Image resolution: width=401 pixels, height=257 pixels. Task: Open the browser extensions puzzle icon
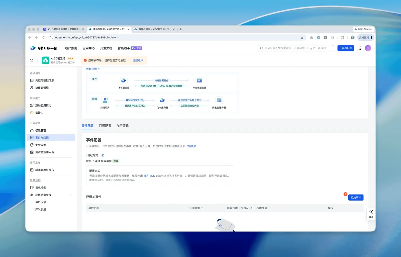332,38
